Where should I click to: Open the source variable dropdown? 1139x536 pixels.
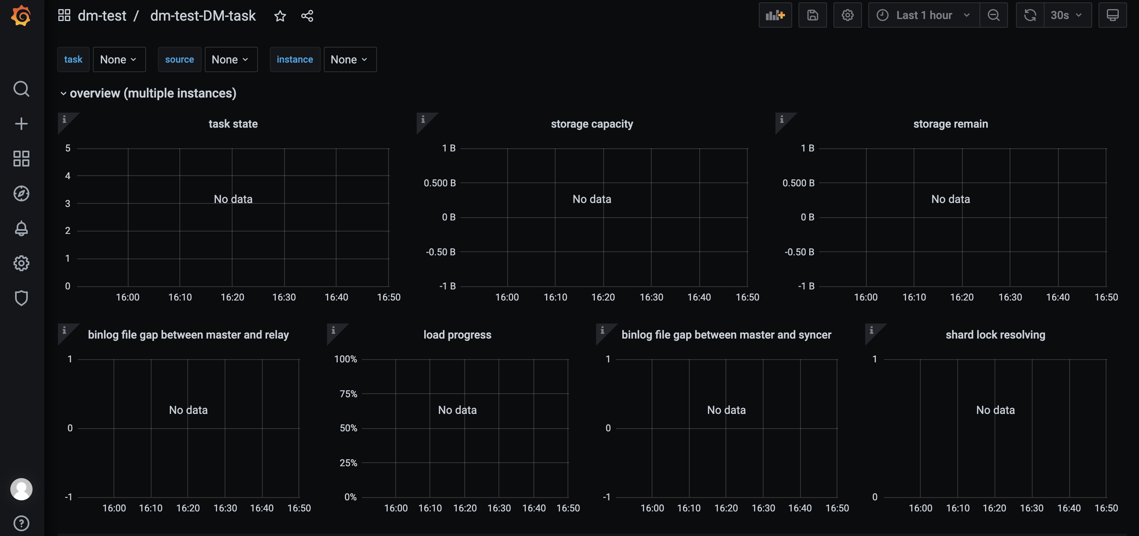point(230,59)
